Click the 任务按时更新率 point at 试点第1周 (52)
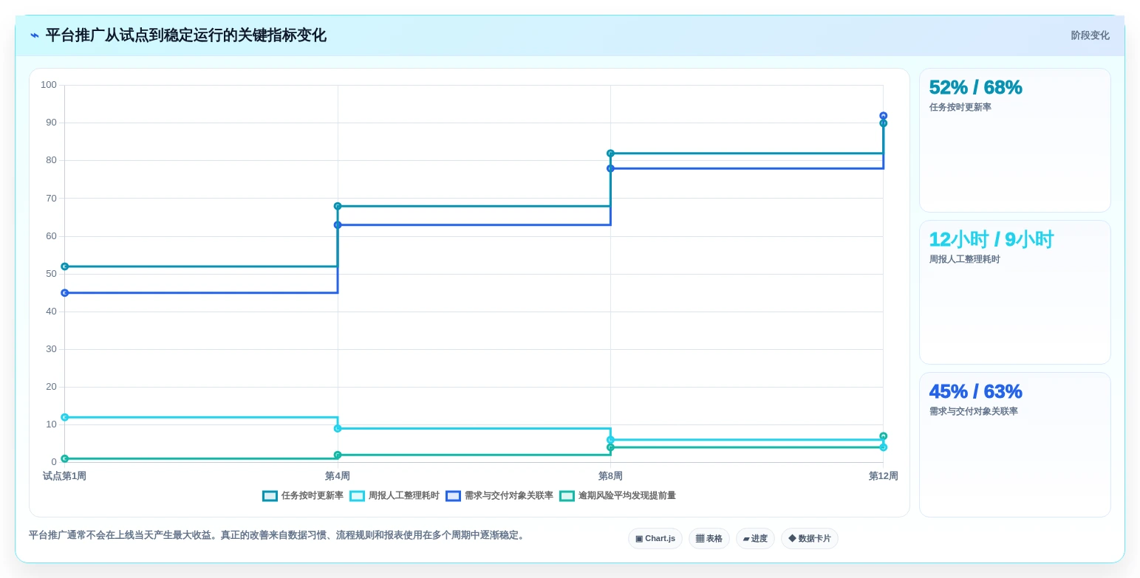The image size is (1140, 578). (64, 266)
